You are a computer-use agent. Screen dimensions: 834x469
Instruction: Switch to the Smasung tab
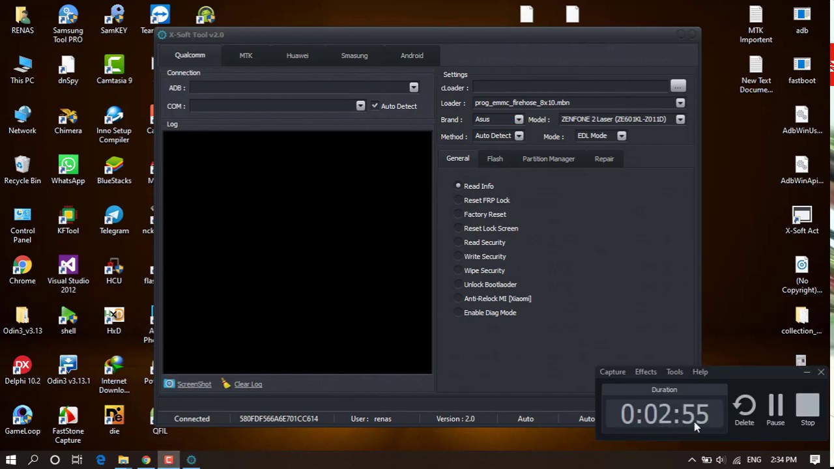354,55
